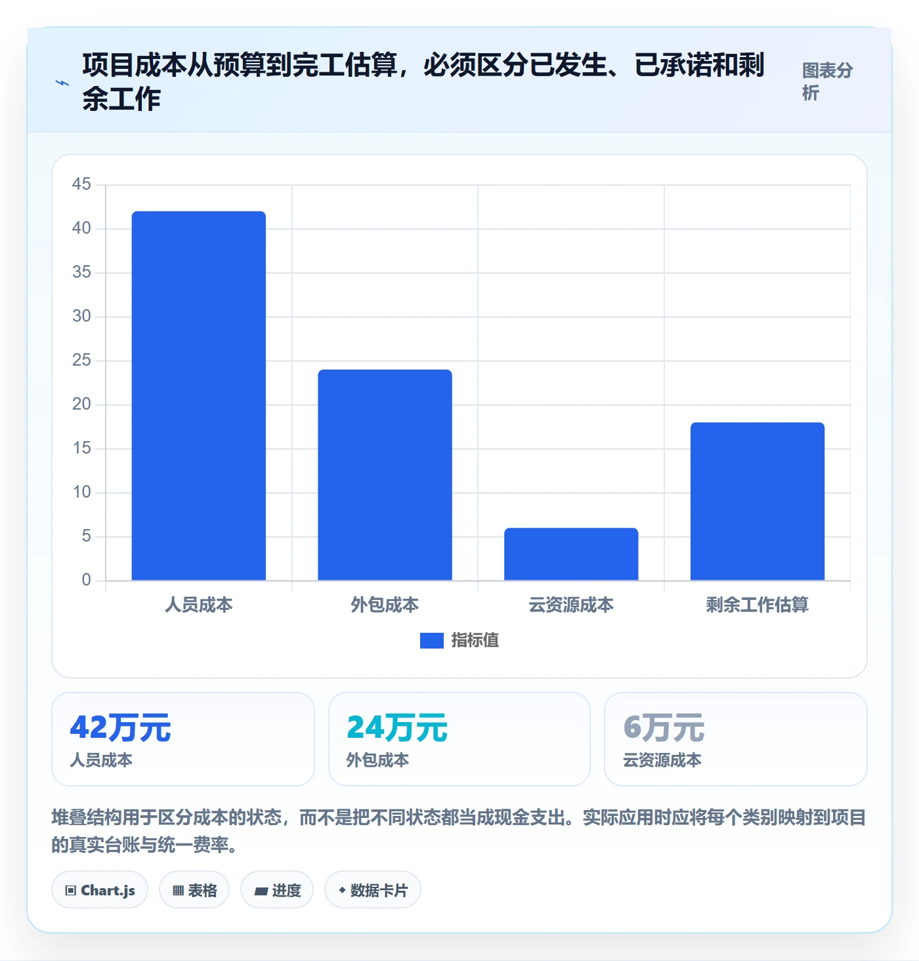Image resolution: width=919 pixels, height=961 pixels.
Task: Click the 外包成本 x-axis label
Action: click(385, 605)
